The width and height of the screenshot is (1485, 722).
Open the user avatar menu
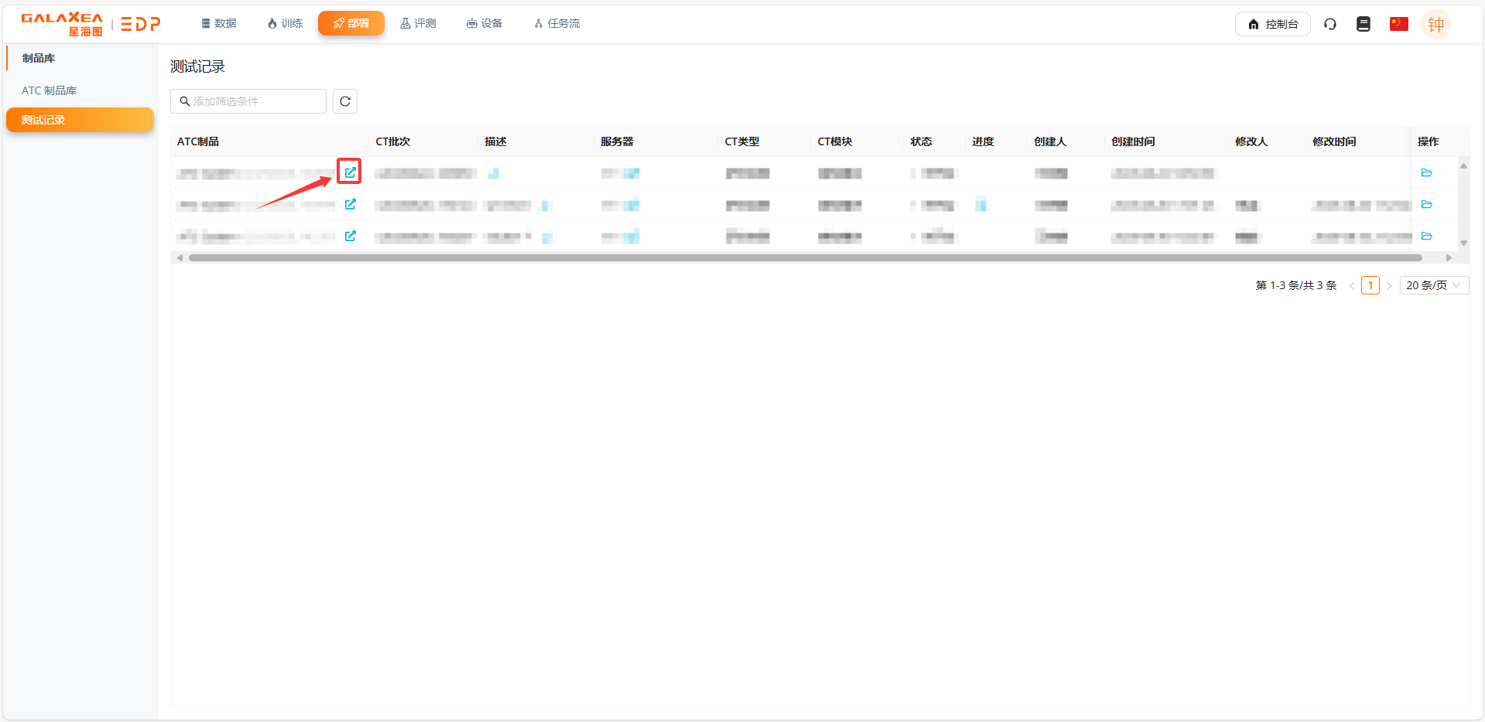[x=1435, y=24]
